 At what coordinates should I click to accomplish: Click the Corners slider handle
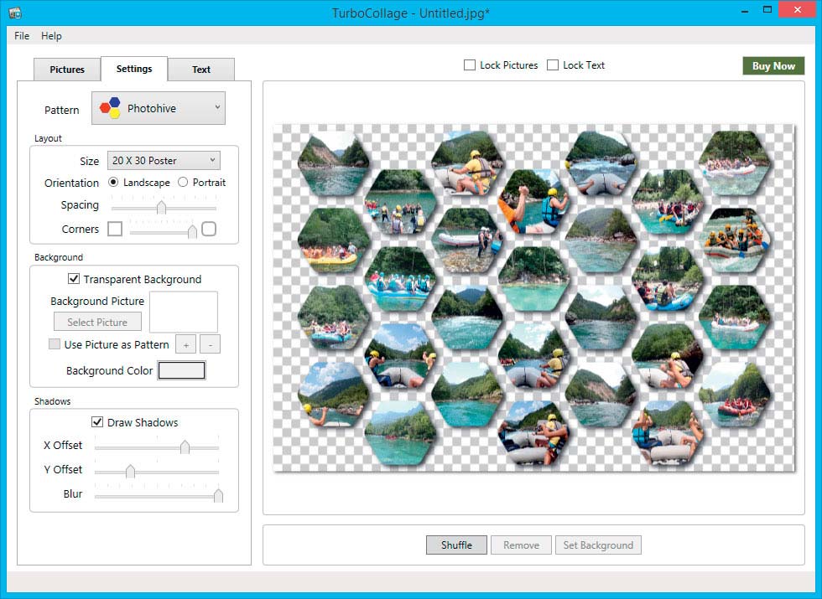(x=192, y=231)
